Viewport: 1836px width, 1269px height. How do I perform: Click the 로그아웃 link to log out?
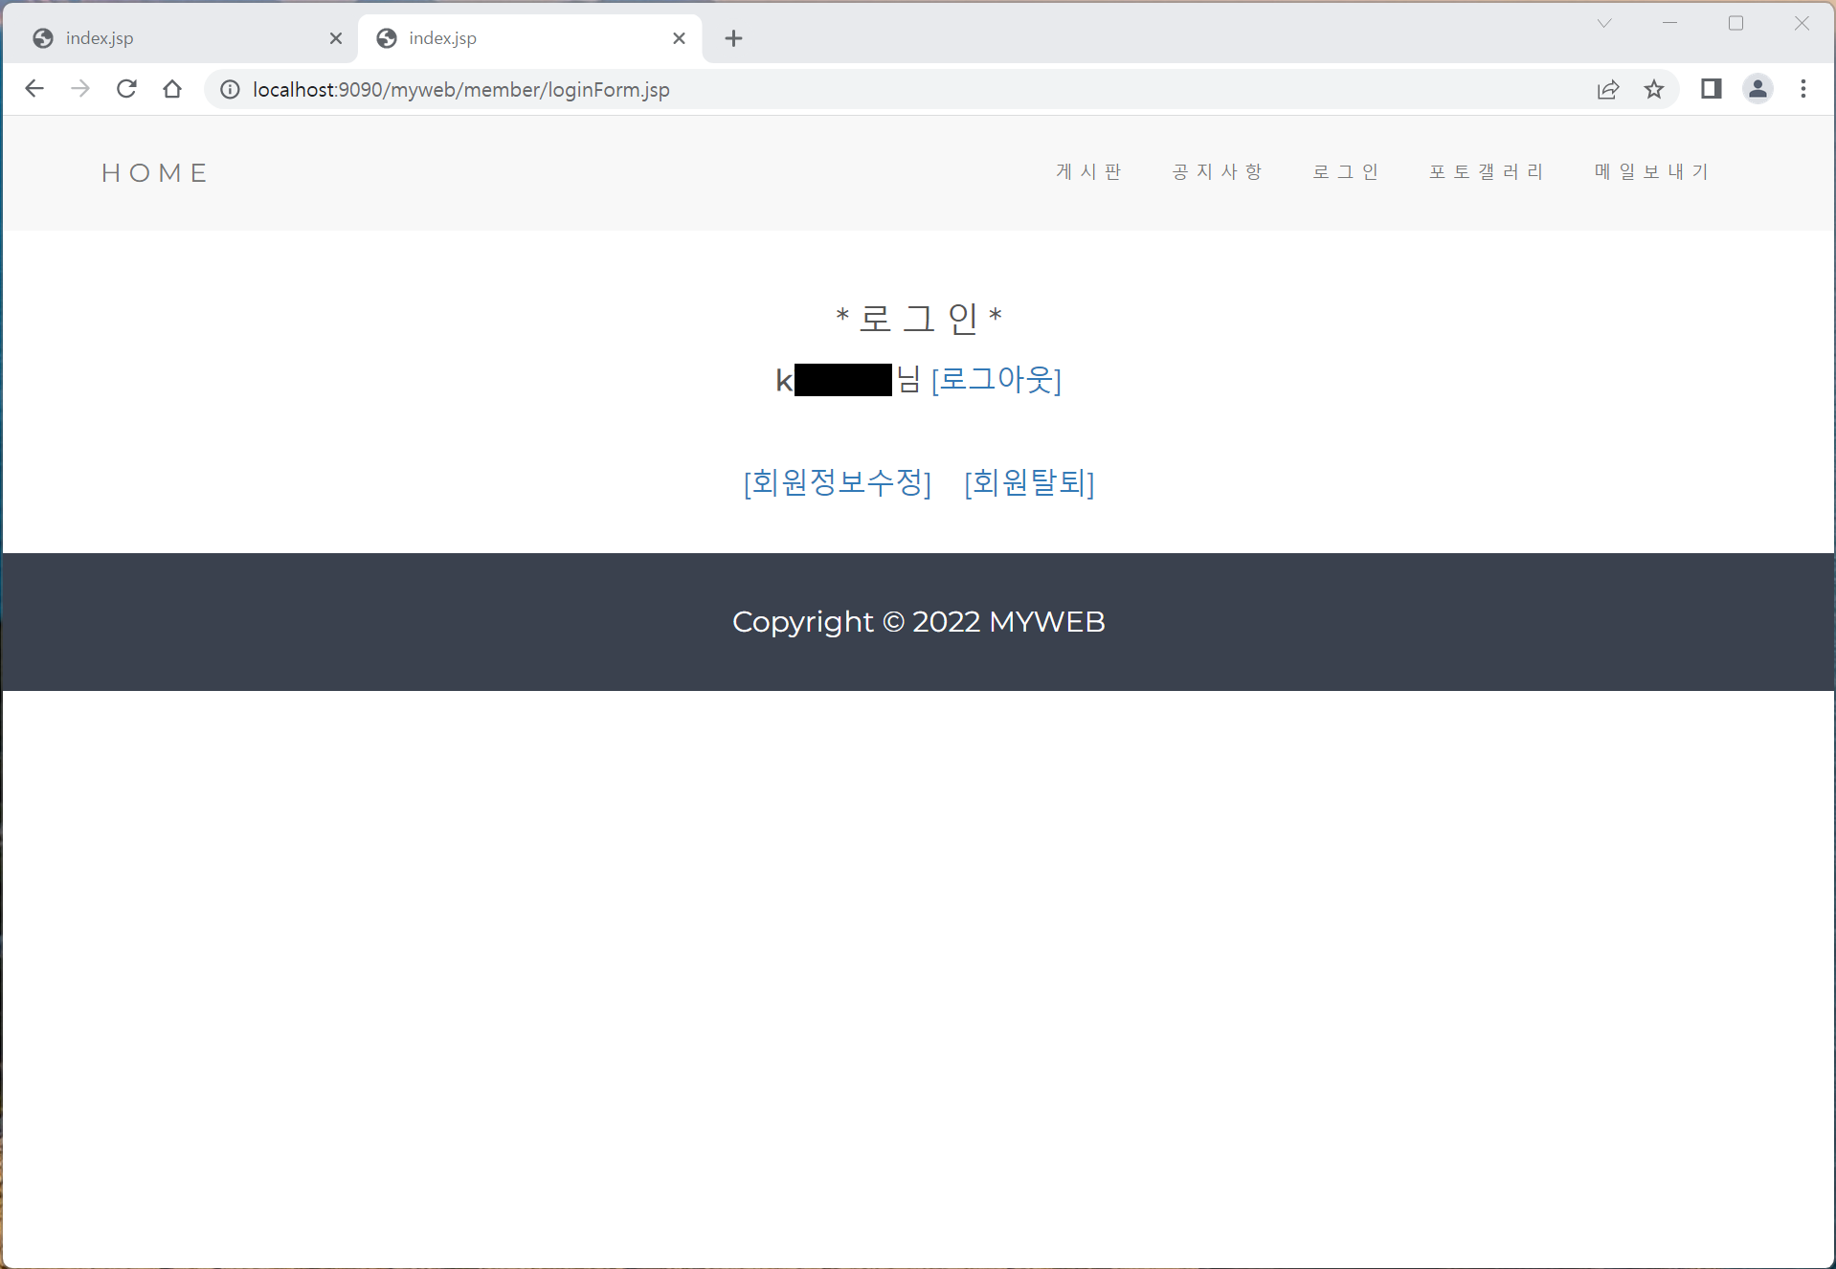tap(996, 380)
